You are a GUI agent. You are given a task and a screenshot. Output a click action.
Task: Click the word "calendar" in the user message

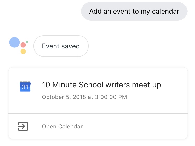tap(165, 11)
